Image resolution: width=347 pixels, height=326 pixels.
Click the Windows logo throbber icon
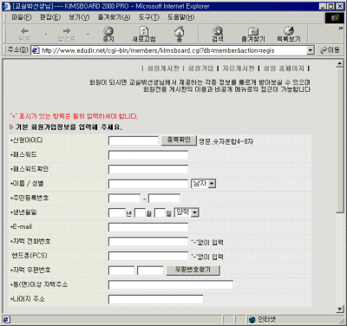tap(335, 18)
